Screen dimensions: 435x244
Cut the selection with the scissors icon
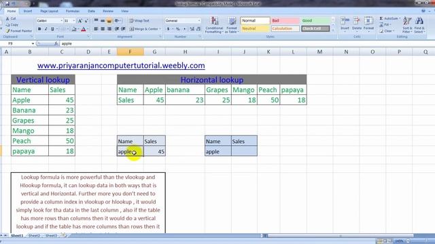point(11,18)
